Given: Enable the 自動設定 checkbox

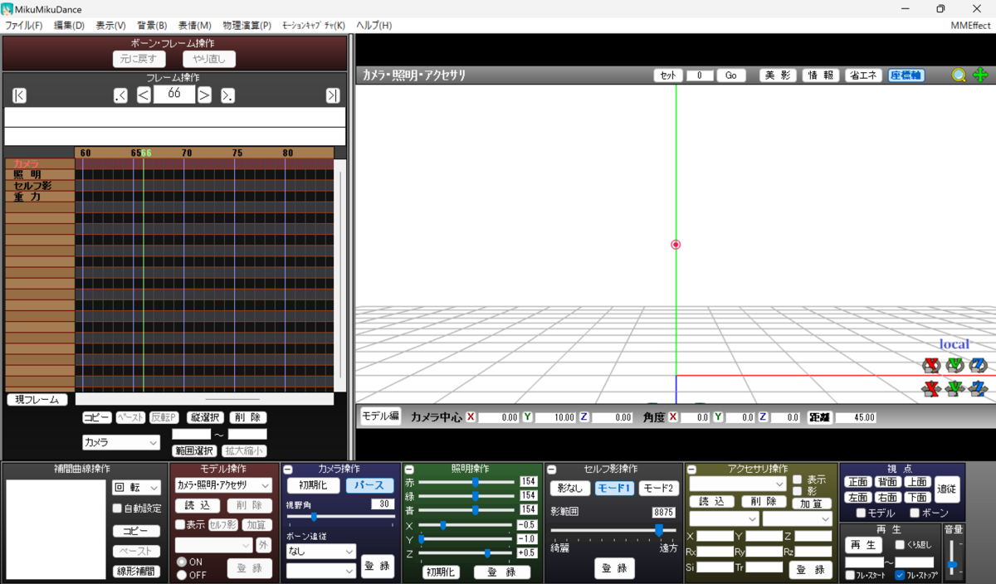Looking at the screenshot, I should pos(118,509).
